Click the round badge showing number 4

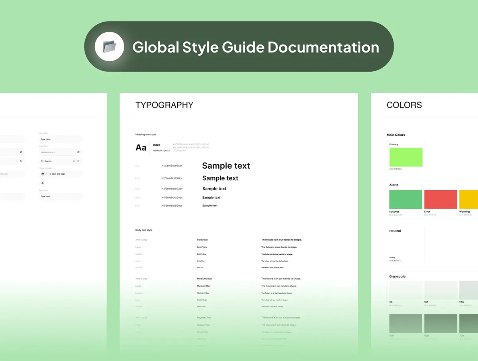(x=43, y=183)
